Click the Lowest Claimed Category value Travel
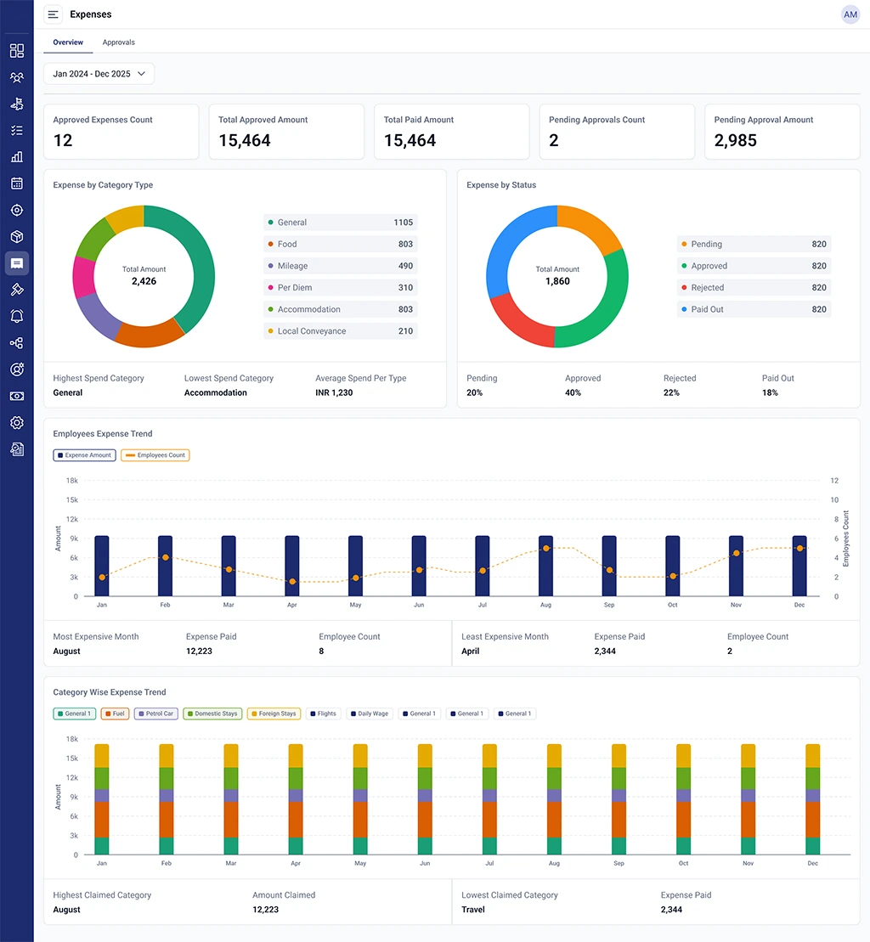This screenshot has width=870, height=942. coord(473,910)
